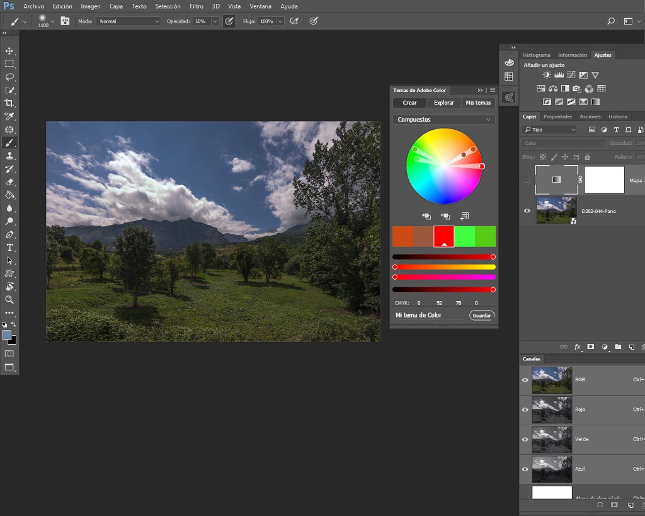Open the Flujo slider dropdown arrow
Viewport: 645px width, 516px height.
pos(280,21)
